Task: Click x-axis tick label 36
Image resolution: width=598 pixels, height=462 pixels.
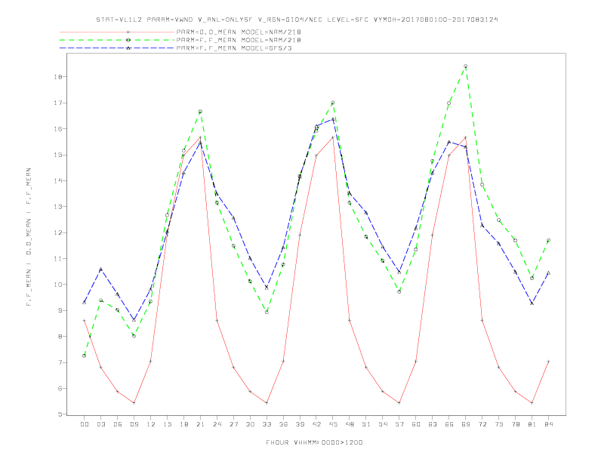Action: pos(283,424)
